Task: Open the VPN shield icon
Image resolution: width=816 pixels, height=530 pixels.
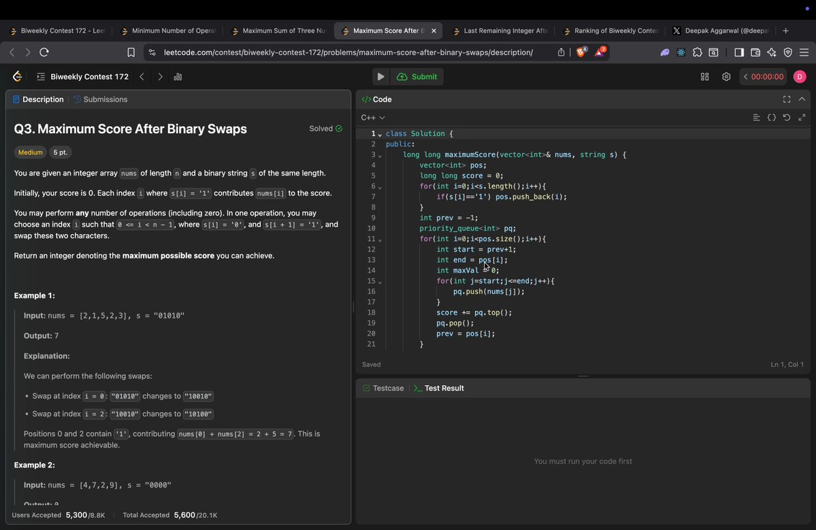Action: point(788,52)
